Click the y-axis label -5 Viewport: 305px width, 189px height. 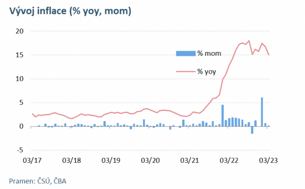tap(20, 150)
